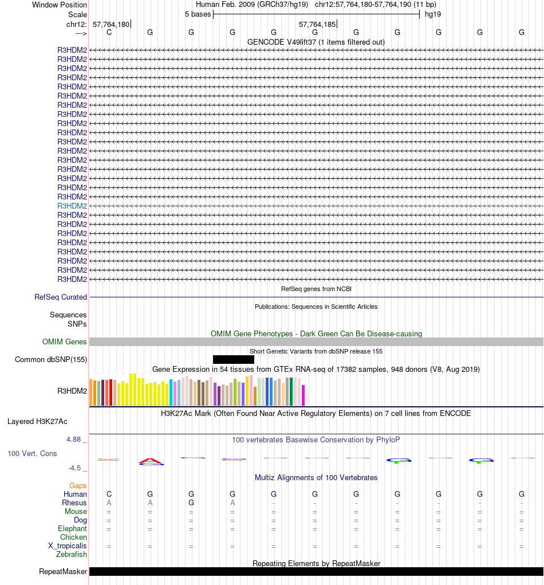
Task: Select the black dbSNP variant block
Action: (234, 360)
